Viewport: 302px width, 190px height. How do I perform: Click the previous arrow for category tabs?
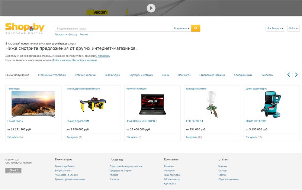(289, 75)
